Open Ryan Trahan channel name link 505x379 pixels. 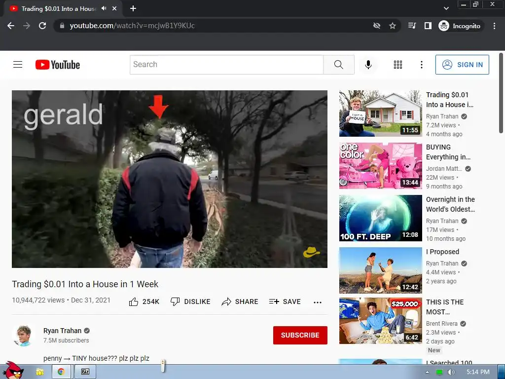(x=62, y=331)
